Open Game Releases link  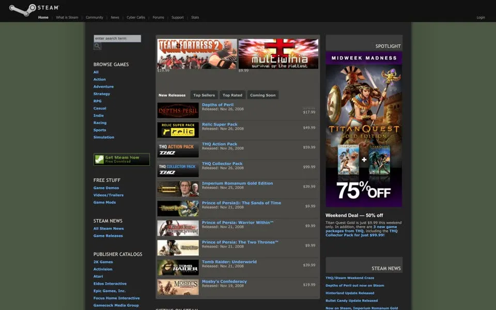[108, 236]
